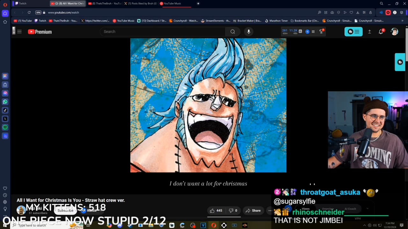
Task: Open the (13) Dashboard bookmark
Action: tap(152, 21)
